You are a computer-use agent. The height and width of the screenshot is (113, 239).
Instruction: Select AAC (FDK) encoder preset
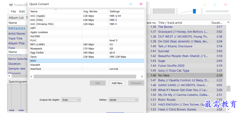tap(87, 20)
